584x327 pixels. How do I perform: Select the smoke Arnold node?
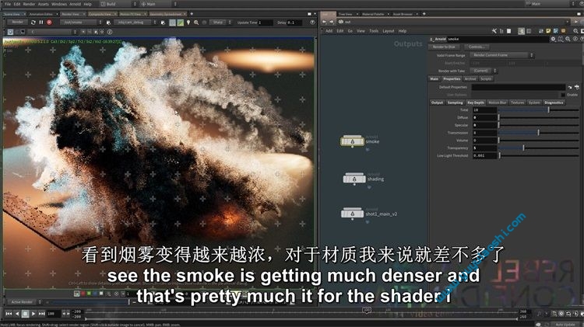352,141
